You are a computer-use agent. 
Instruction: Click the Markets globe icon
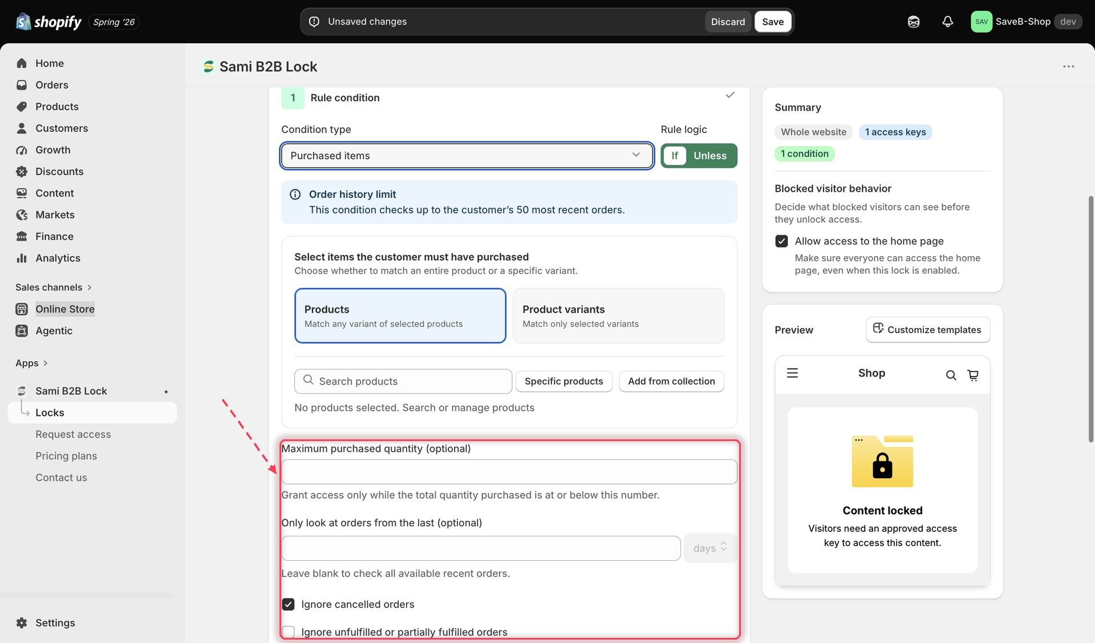(x=22, y=215)
